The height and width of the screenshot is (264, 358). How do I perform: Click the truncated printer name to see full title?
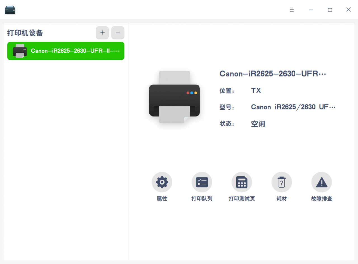[273, 74]
